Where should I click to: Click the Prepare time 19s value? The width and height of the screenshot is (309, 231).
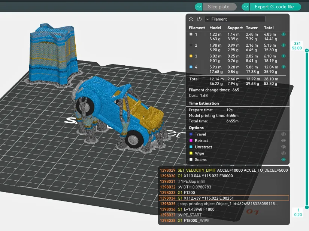point(229,110)
